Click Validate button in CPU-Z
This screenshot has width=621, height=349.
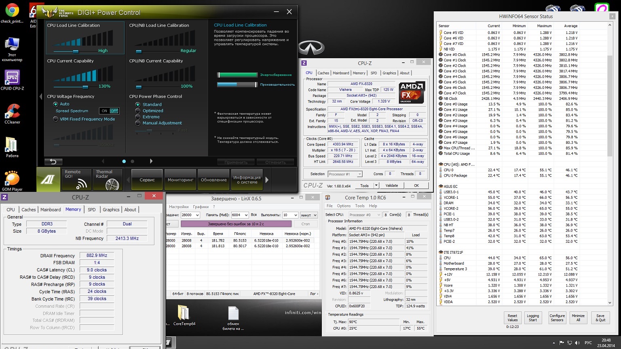point(391,185)
